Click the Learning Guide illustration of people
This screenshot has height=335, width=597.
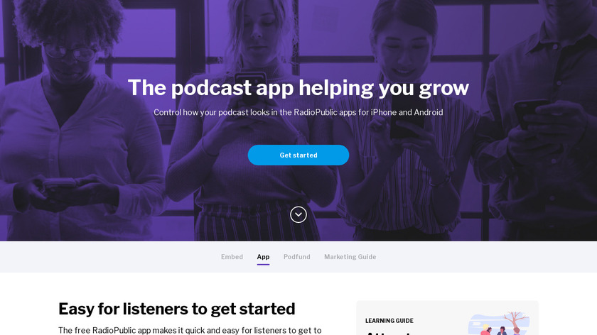coord(499,324)
